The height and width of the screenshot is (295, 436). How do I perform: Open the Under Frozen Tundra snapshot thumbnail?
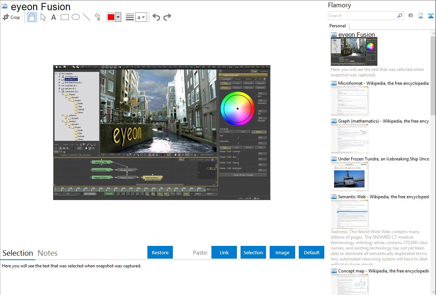tap(349, 176)
